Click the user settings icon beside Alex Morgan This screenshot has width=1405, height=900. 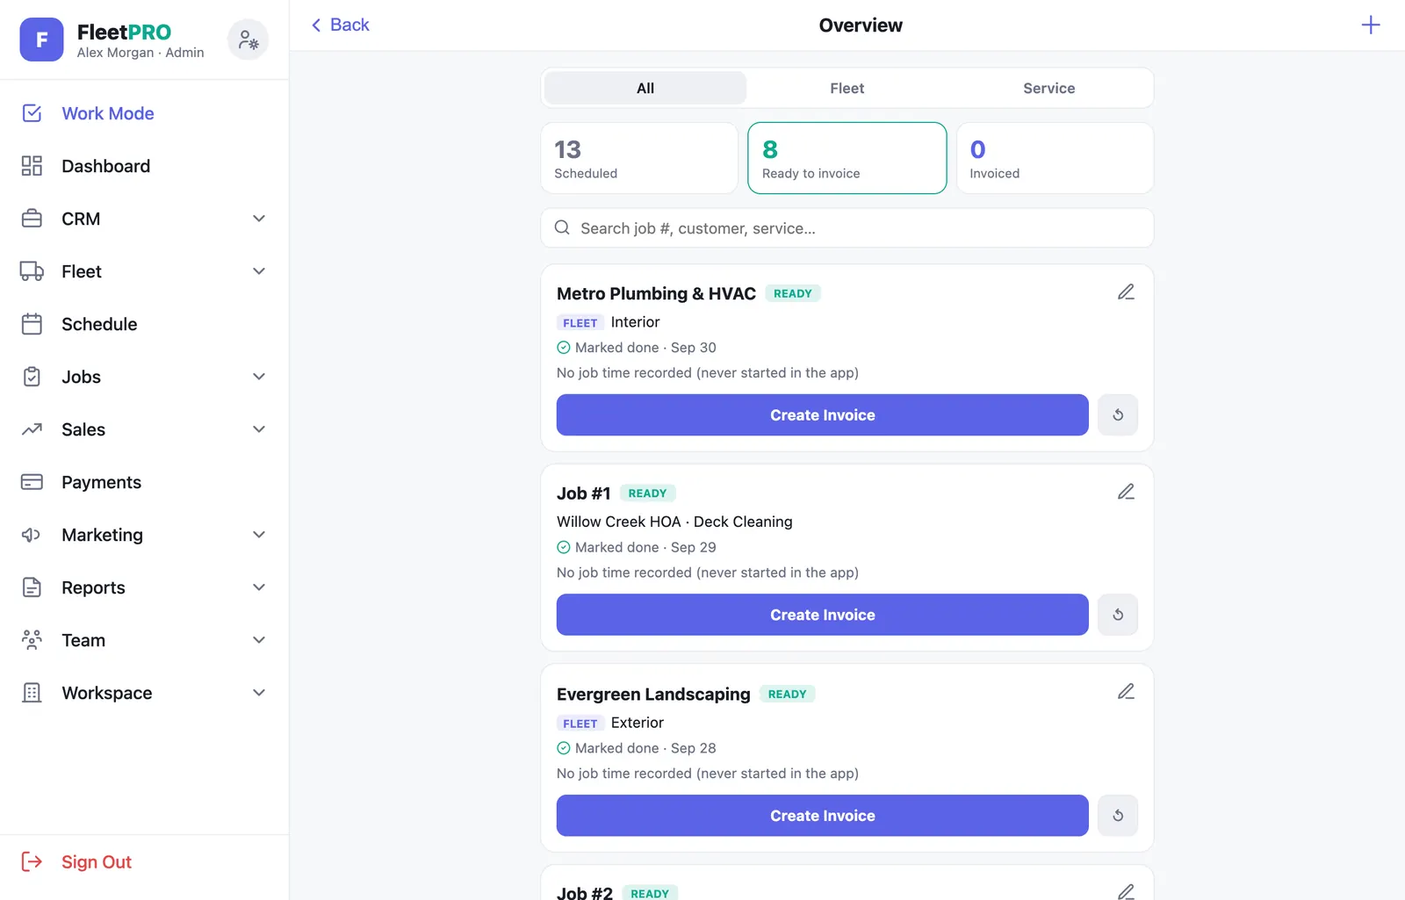coord(248,40)
